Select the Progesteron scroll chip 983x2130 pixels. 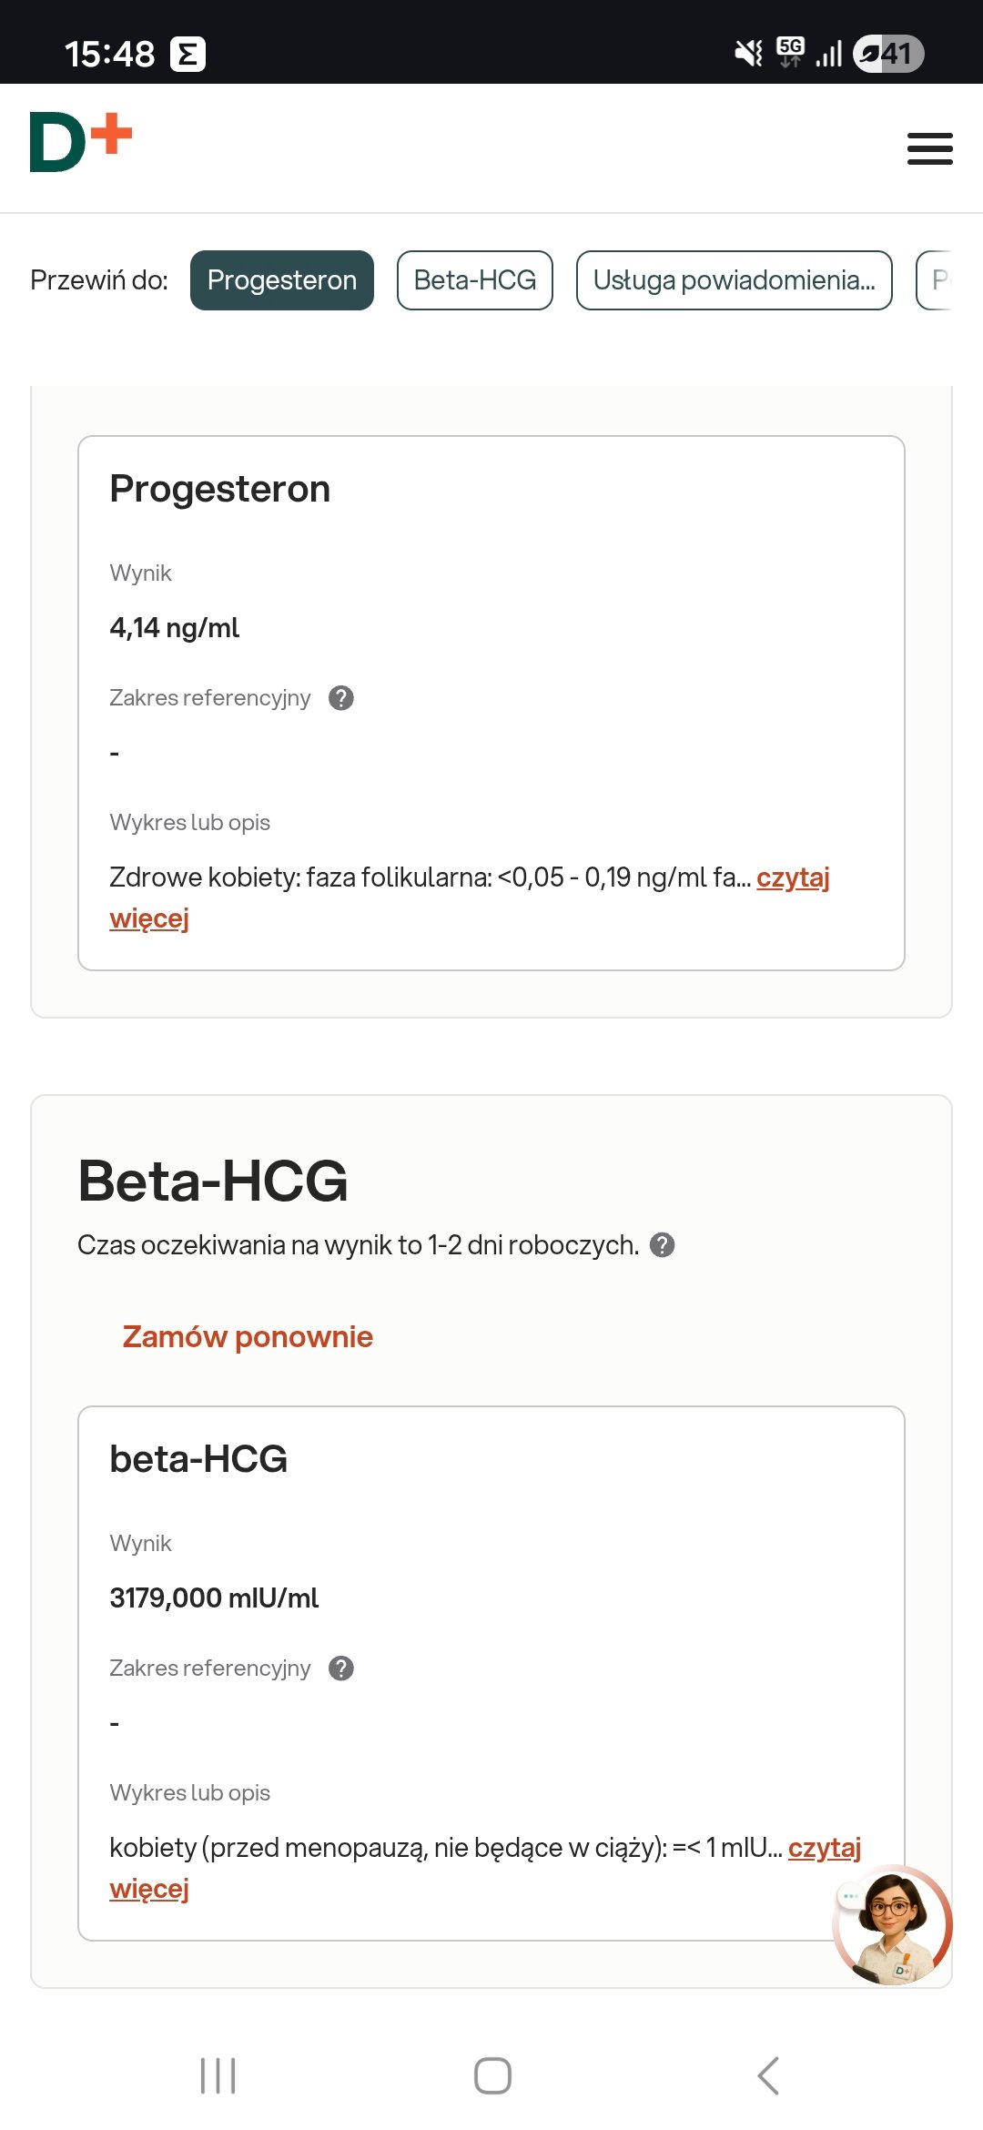click(x=281, y=280)
